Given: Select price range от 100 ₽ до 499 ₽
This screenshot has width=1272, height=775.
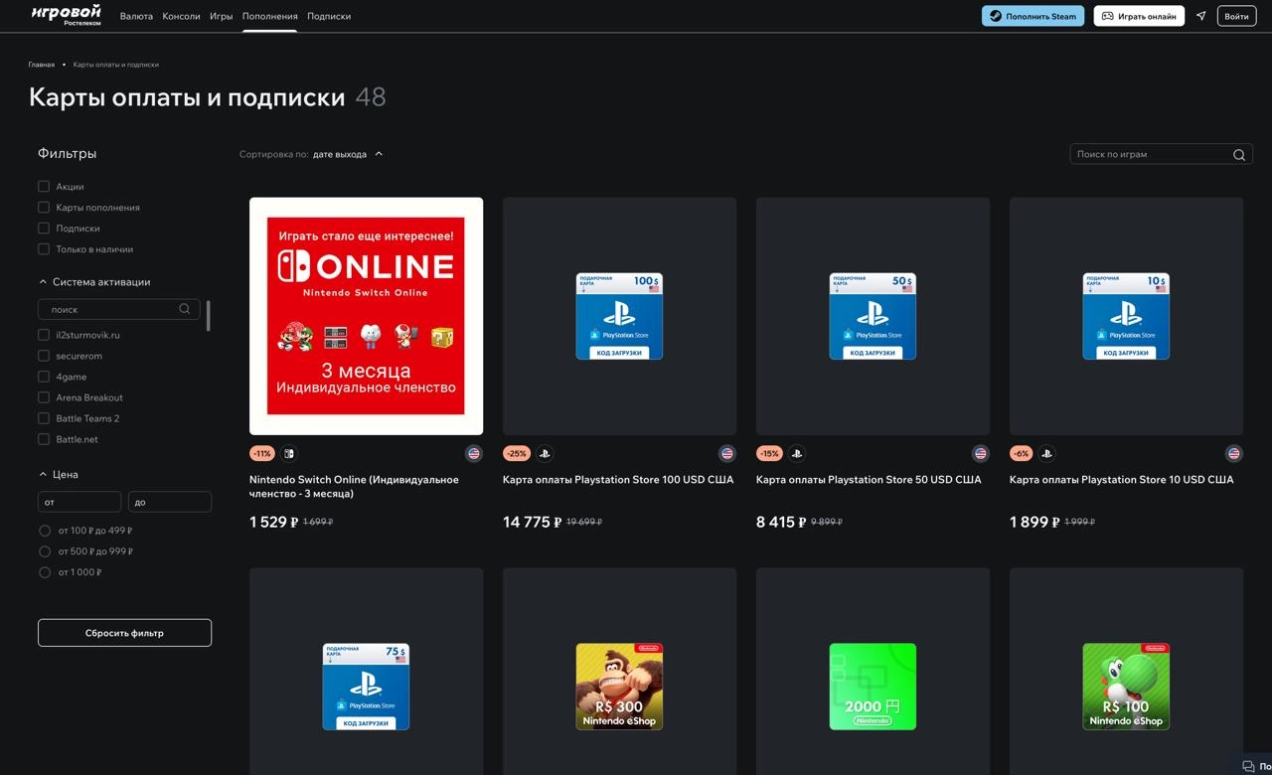Looking at the screenshot, I should pyautogui.click(x=45, y=531).
